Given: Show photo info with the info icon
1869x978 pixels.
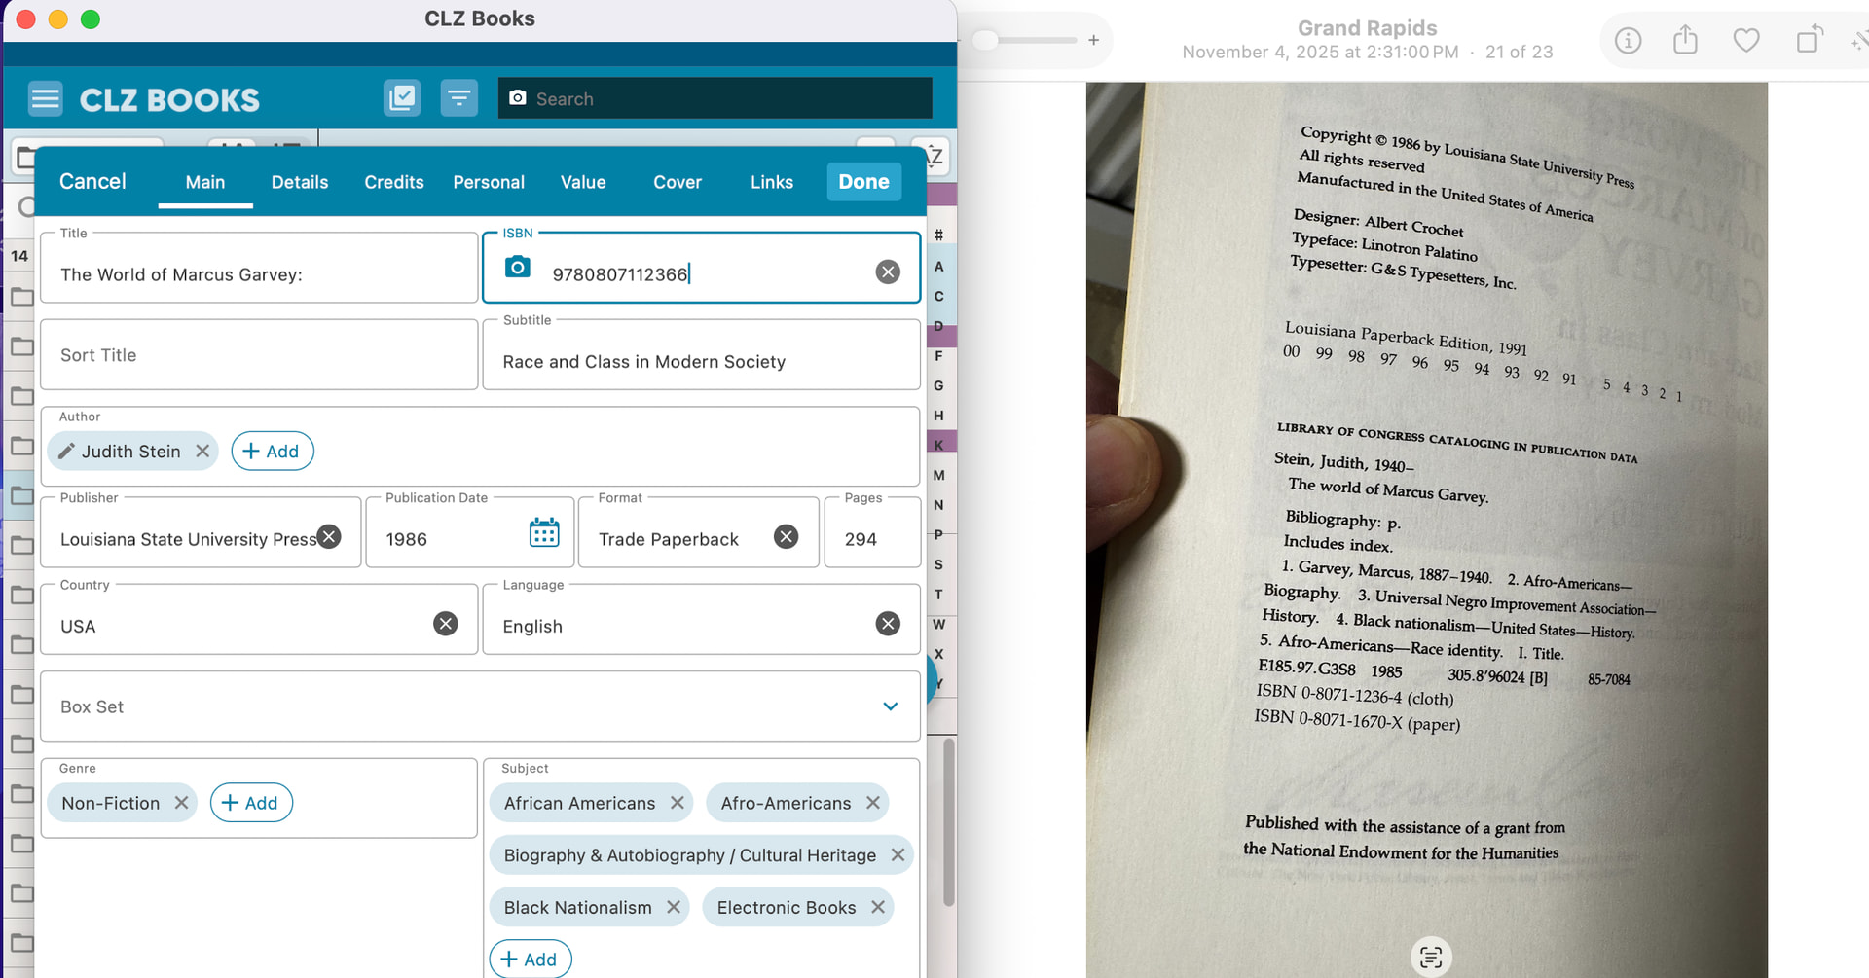Looking at the screenshot, I should [x=1628, y=41].
